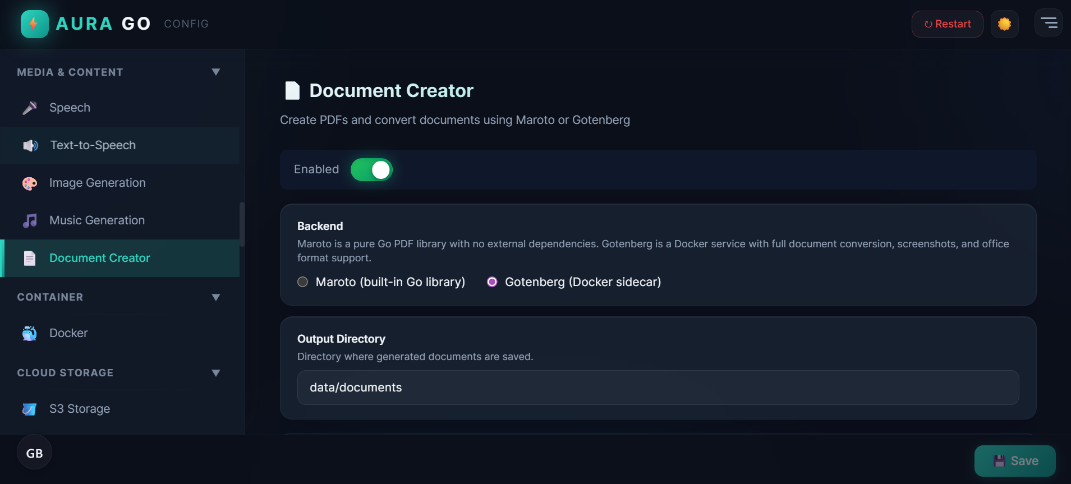Screen dimensions: 1071x484
Task: Open the hamburger menu at top right
Action: click(1048, 23)
